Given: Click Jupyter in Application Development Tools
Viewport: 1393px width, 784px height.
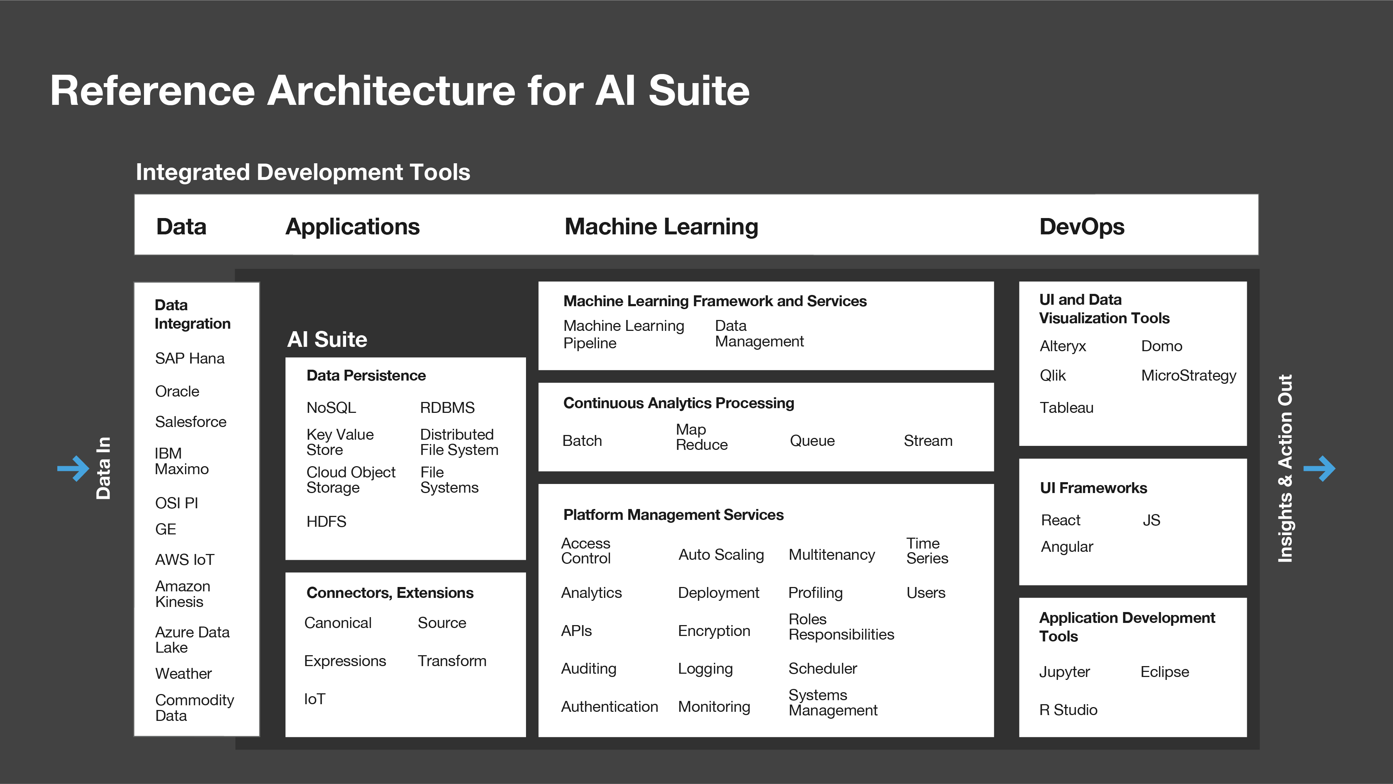Looking at the screenshot, I should [1064, 672].
